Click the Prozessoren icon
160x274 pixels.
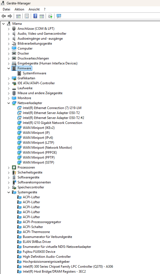[14, 167]
